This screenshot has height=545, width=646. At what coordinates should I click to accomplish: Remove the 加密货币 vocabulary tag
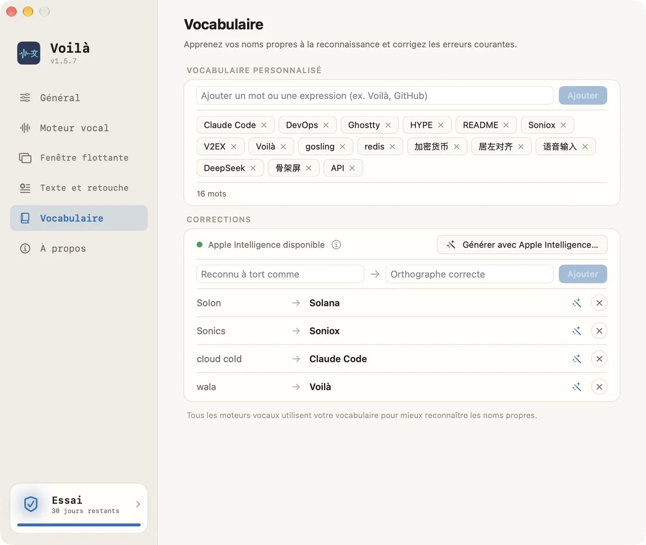[456, 147]
